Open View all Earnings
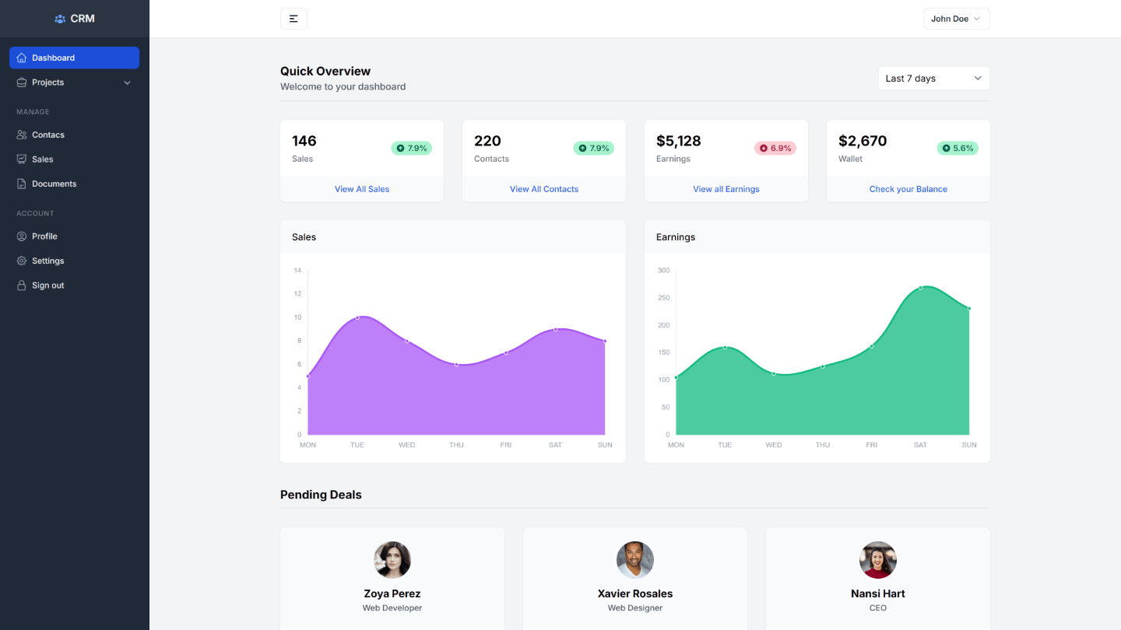The height and width of the screenshot is (630, 1121). point(726,189)
